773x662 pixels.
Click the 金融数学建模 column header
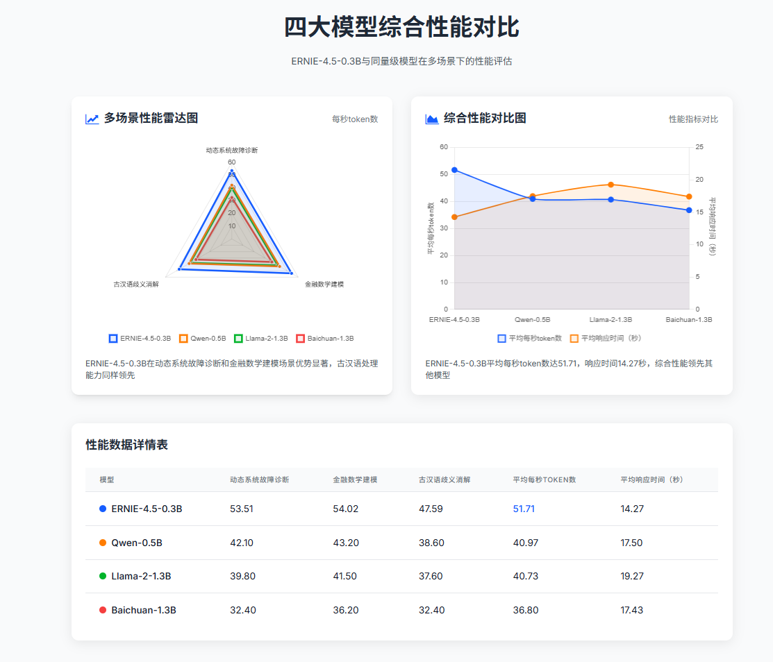[355, 479]
